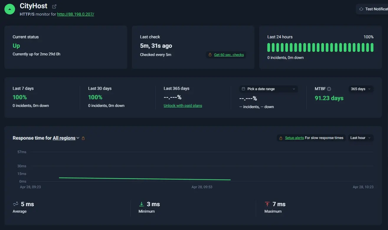Expand the All regions selector
Viewport: 388px width, 230px height.
(x=66, y=138)
